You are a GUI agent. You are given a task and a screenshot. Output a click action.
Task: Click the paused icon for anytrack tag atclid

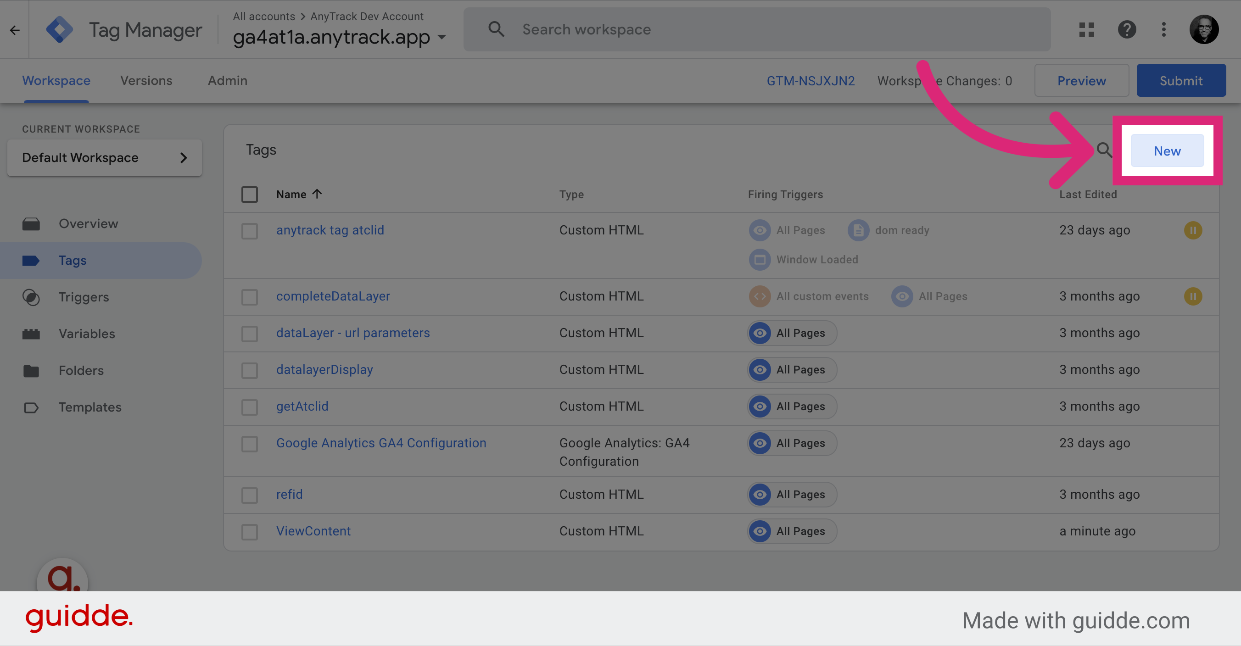(1193, 230)
